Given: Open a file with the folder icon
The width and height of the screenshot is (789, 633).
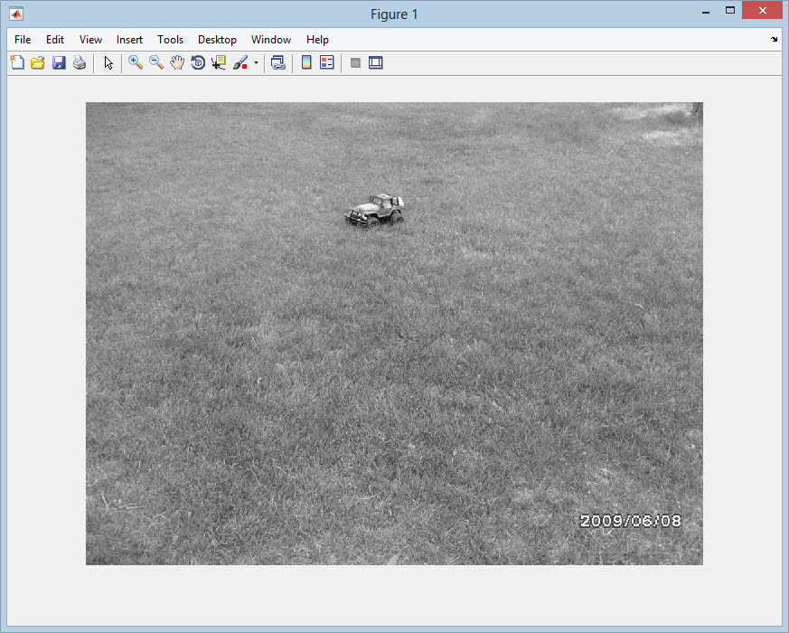Looking at the screenshot, I should point(38,62).
